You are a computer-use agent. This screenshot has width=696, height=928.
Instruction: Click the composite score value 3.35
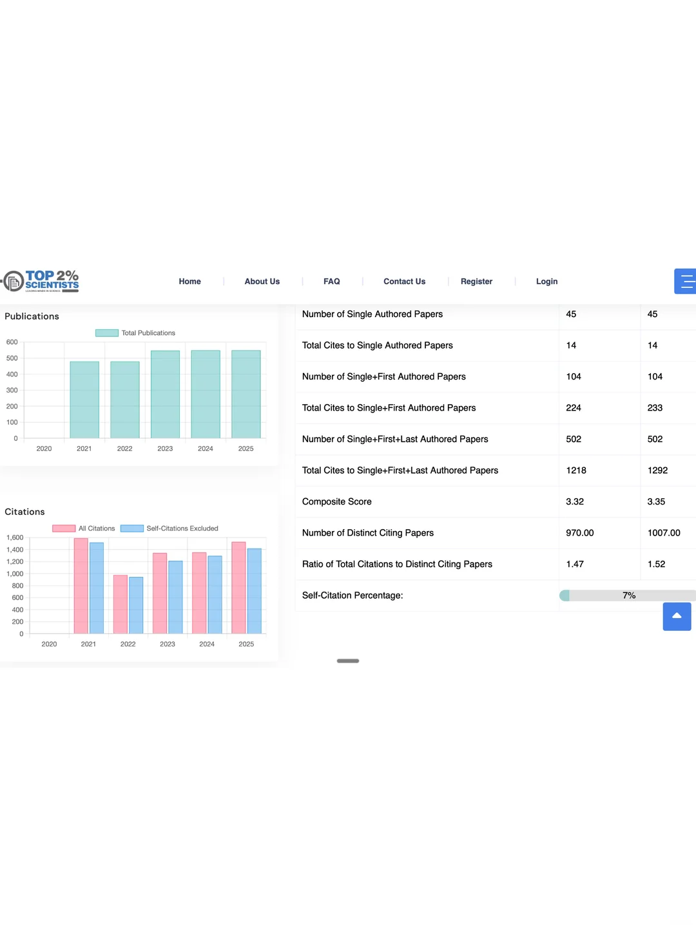point(656,502)
